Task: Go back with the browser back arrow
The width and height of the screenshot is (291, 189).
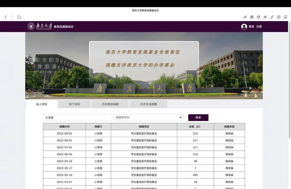Action: [6, 17]
